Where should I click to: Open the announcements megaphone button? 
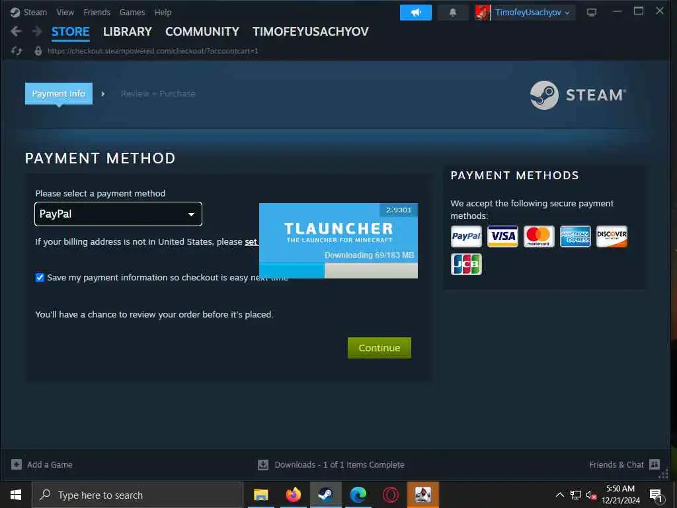[x=415, y=13]
